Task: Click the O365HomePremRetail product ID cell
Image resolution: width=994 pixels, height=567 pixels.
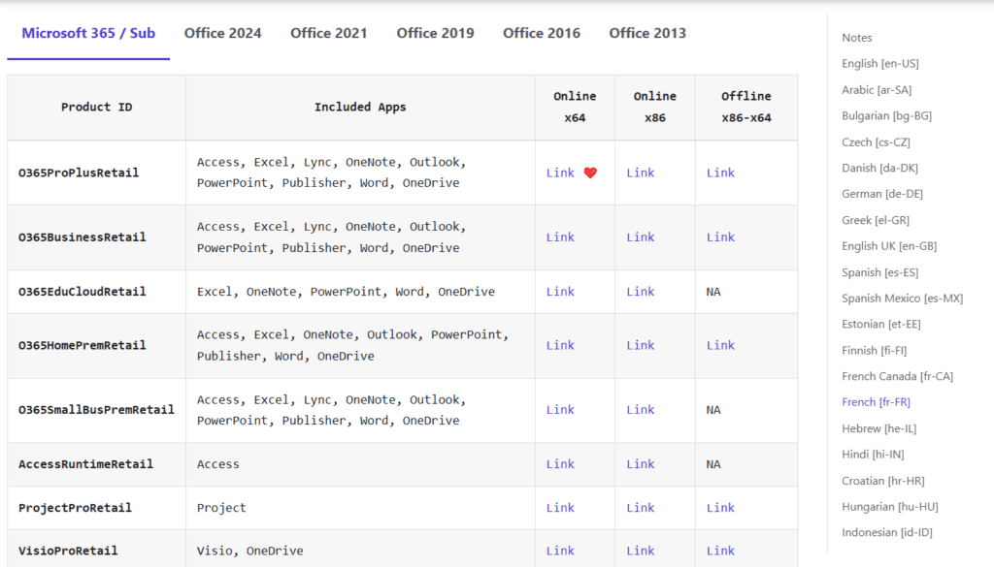Action: pyautogui.click(x=96, y=345)
